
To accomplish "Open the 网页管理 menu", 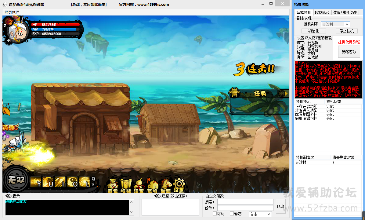I will click(12, 12).
